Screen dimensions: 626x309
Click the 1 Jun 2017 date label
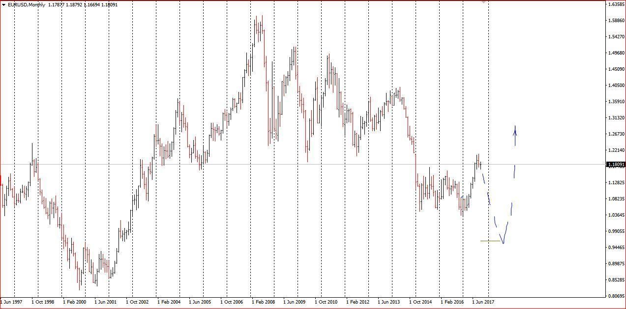tap(483, 302)
